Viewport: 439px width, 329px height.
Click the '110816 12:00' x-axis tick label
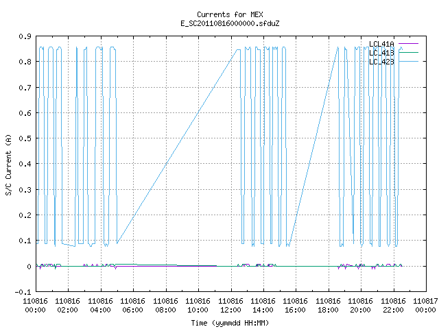coord(230,305)
